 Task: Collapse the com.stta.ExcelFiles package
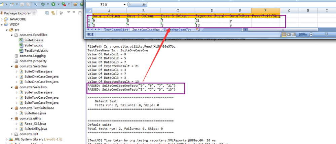pyautogui.click(x=11, y=35)
